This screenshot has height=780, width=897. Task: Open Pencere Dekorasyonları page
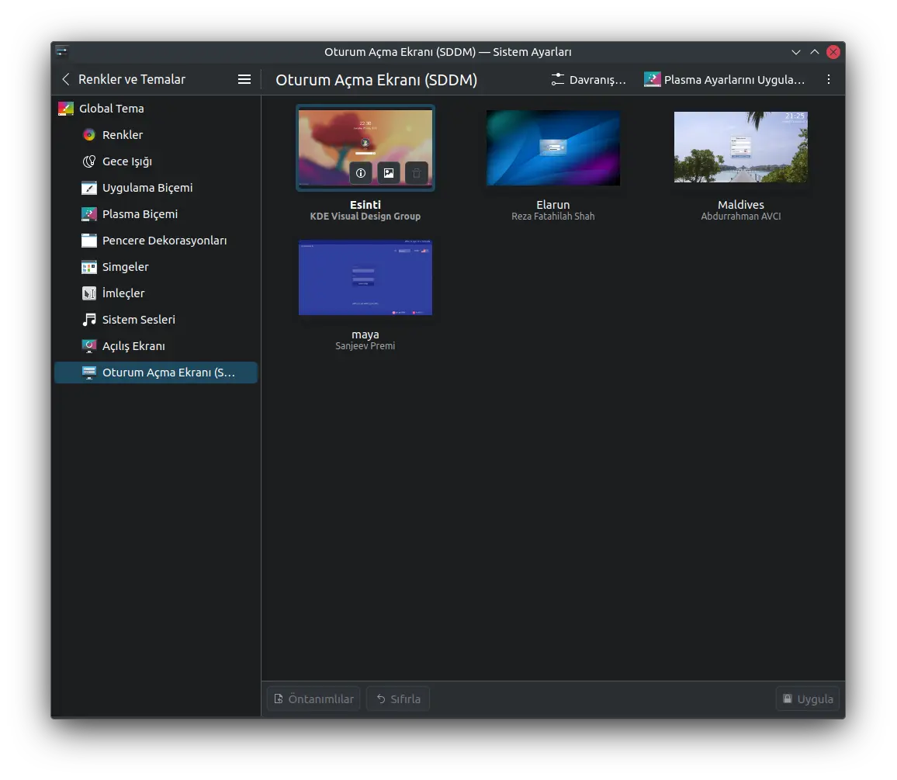(156, 241)
